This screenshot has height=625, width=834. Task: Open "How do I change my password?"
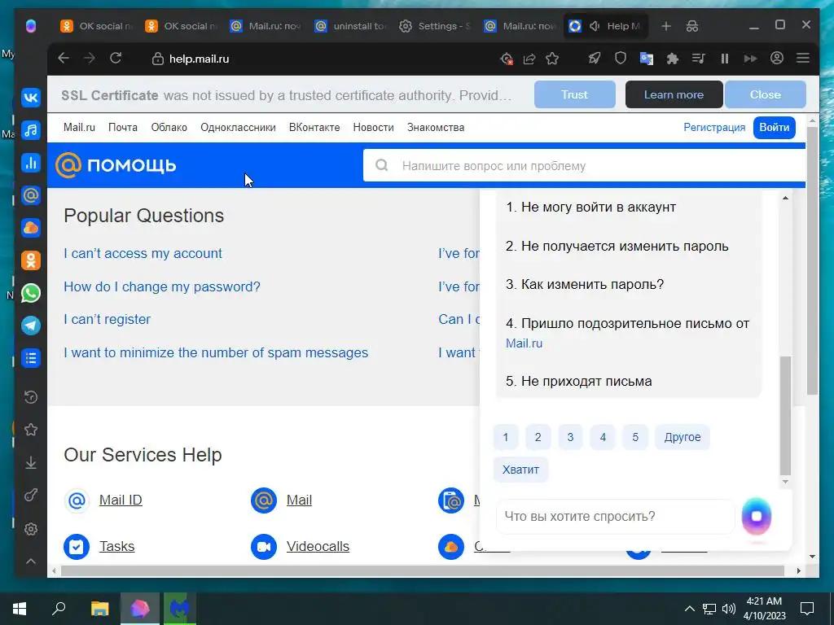(x=162, y=286)
